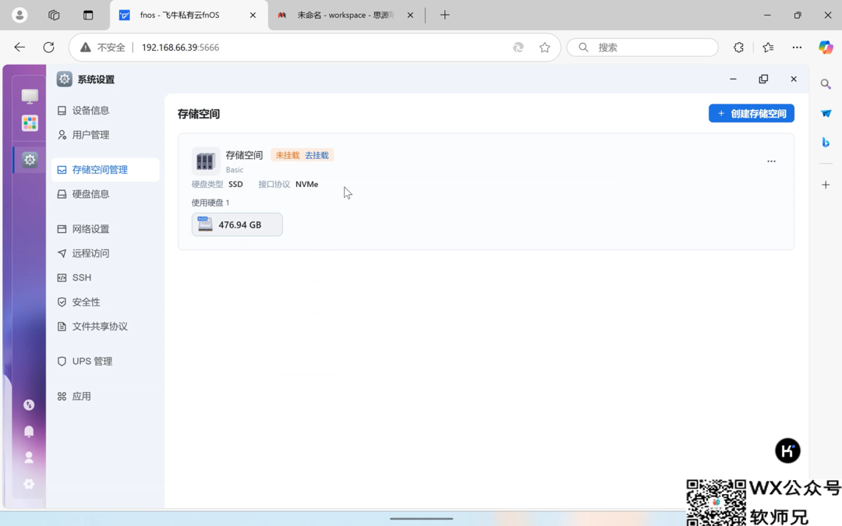This screenshot has height=526, width=842.
Task: Open the user profile icon in dock
Action: coord(29,457)
